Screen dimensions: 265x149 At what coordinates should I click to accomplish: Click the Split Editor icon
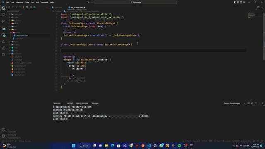(258, 7)
